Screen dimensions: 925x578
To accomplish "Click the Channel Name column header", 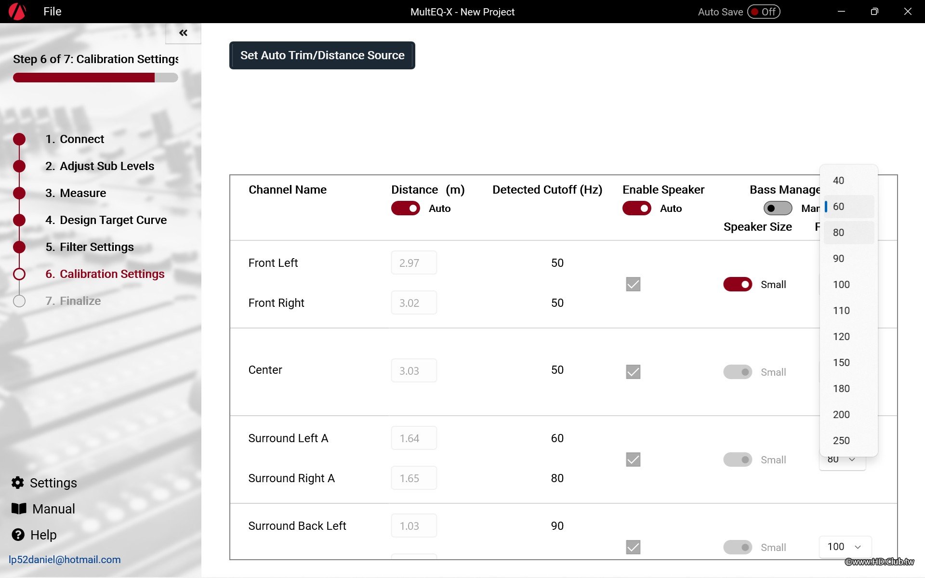I will point(288,190).
